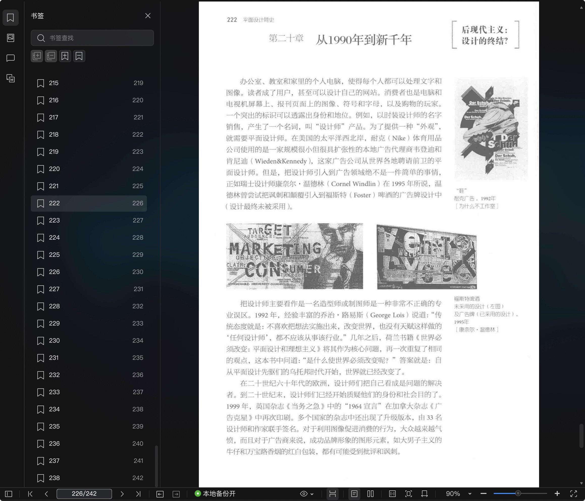Fit page to window icon
585x501 pixels.
coord(409,494)
